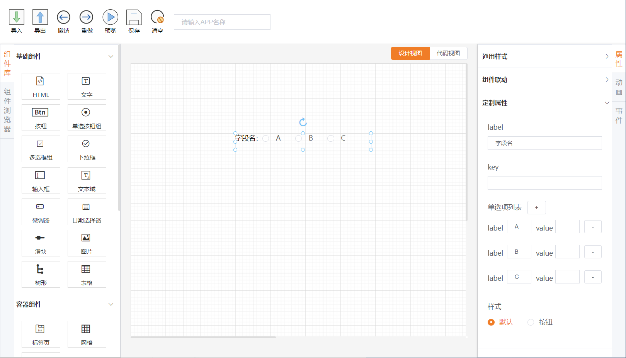Viewport: 626px width, 358px height.
Task: Undo with the 撤销 arrow icon
Action: click(63, 17)
